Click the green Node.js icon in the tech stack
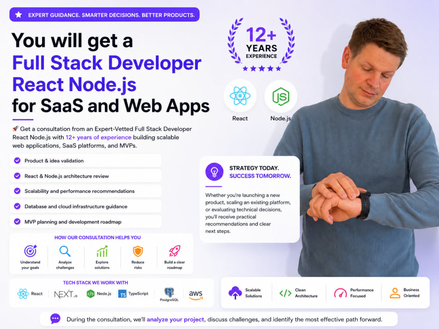The image size is (439, 329). tap(90, 294)
